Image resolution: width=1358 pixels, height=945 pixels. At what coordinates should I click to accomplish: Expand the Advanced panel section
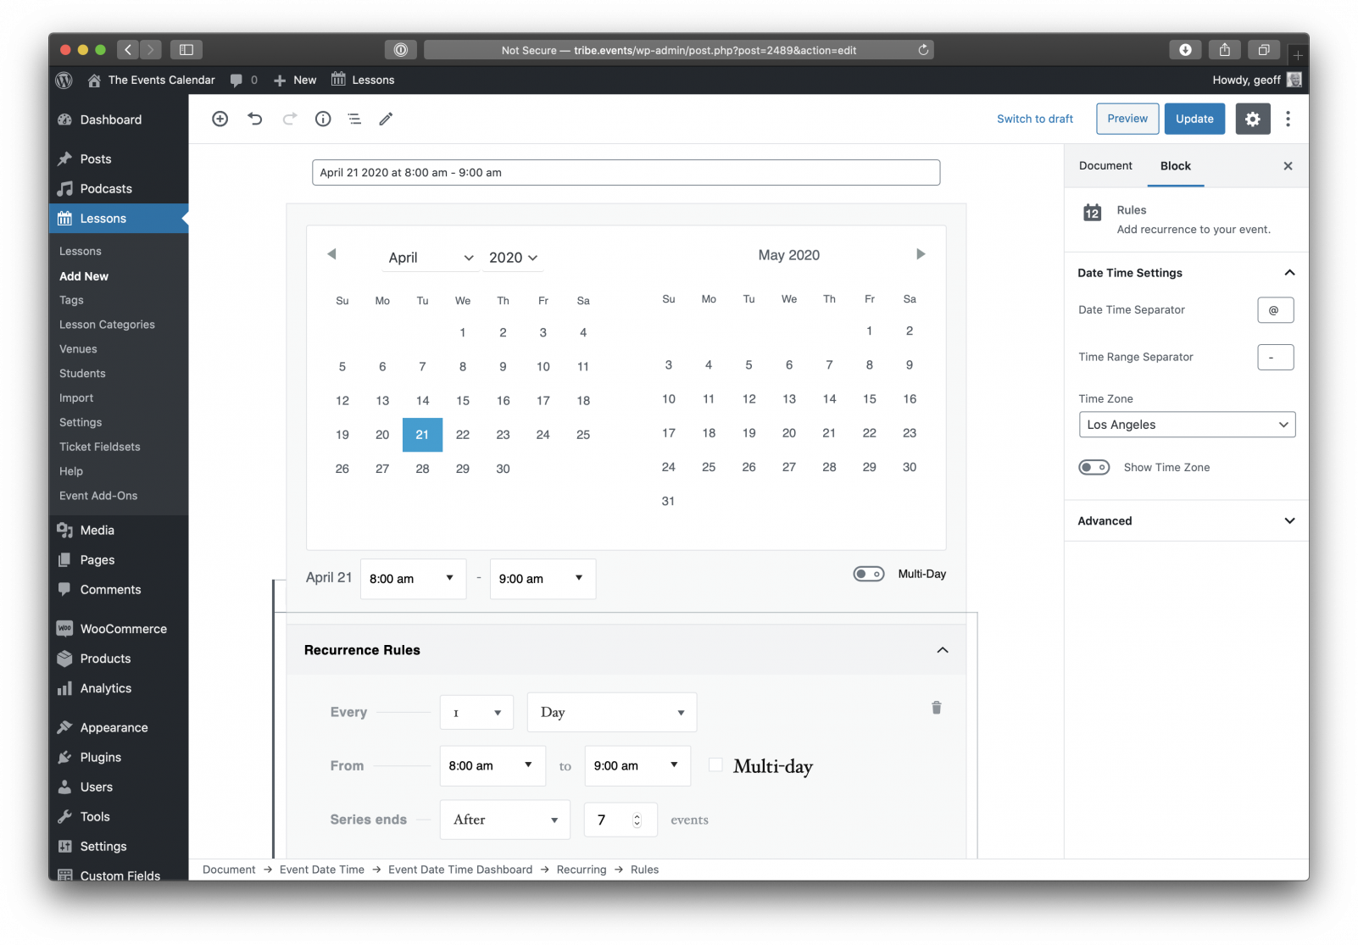click(1186, 520)
